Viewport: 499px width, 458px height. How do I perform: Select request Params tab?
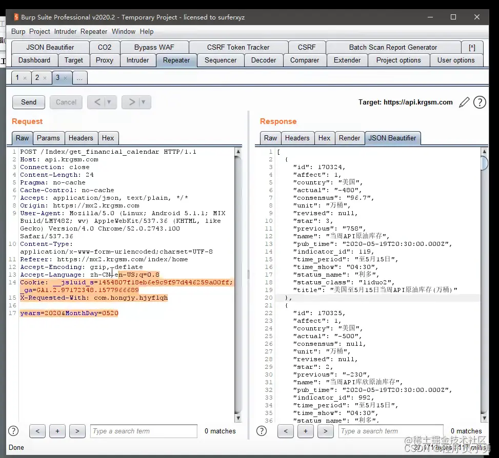[48, 138]
